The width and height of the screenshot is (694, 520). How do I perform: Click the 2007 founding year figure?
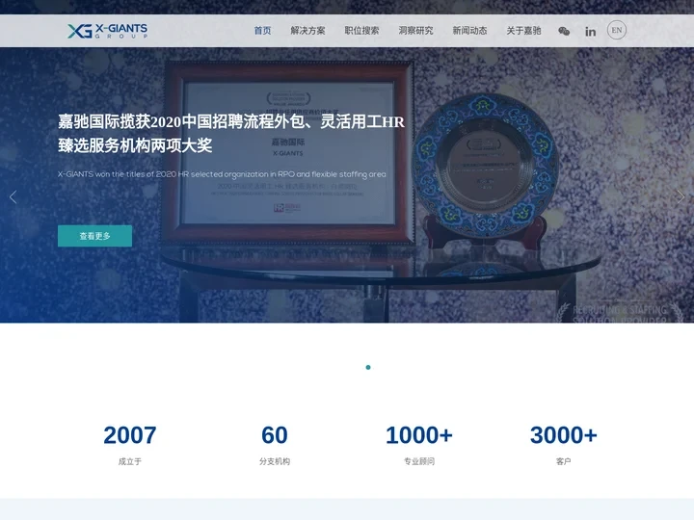pos(130,435)
